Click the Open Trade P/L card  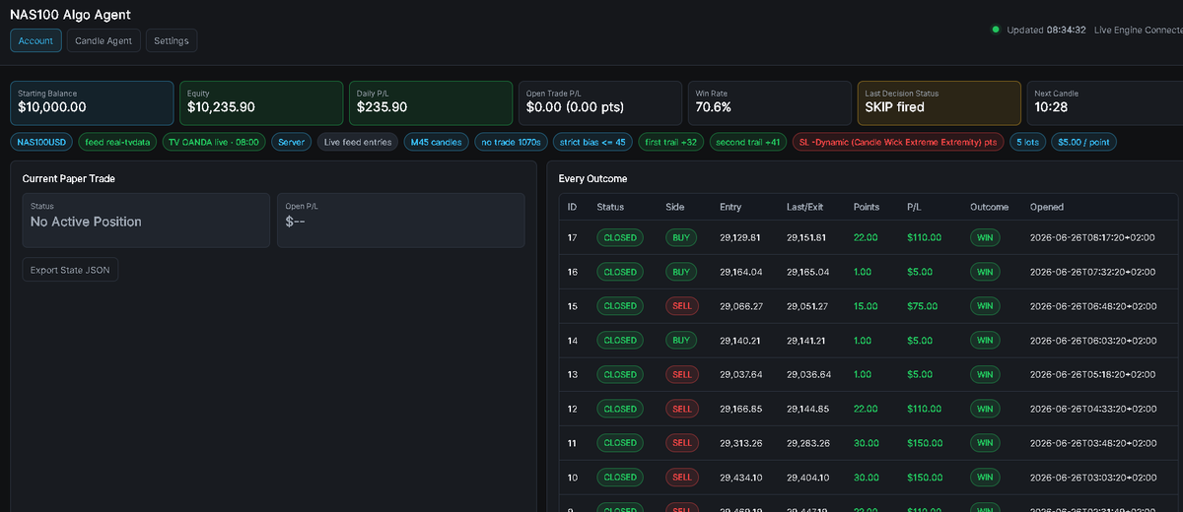tap(600, 102)
